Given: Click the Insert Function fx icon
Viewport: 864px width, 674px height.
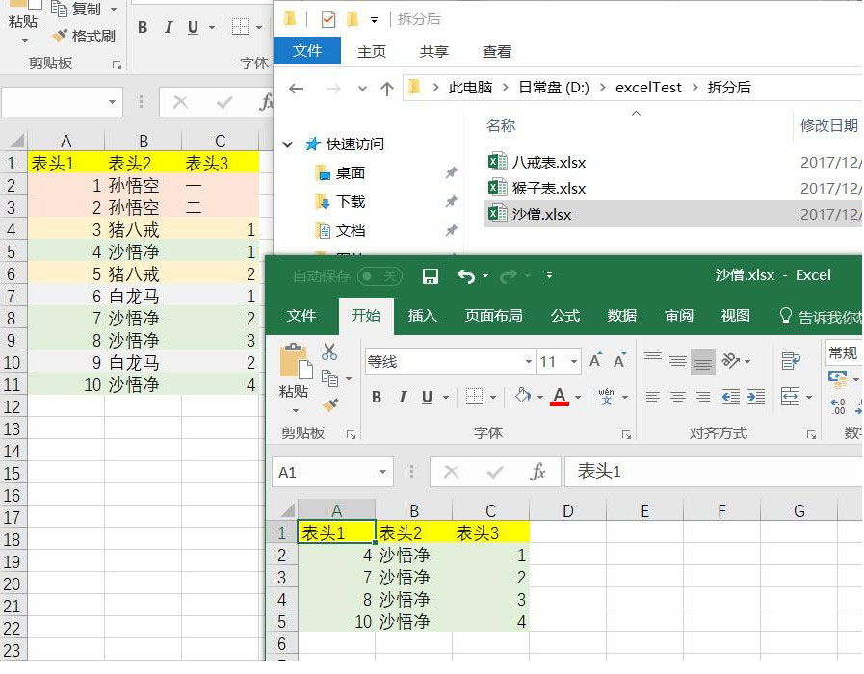Looking at the screenshot, I should [537, 472].
